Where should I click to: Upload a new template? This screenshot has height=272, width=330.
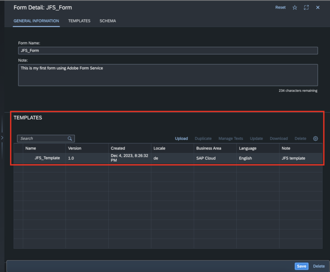(x=181, y=139)
